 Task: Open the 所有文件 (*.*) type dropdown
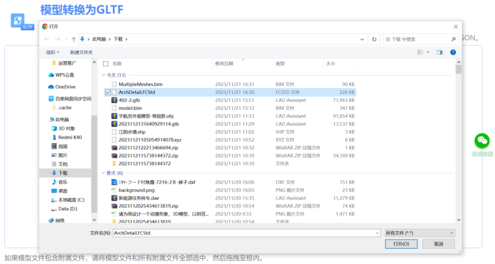[420, 233]
